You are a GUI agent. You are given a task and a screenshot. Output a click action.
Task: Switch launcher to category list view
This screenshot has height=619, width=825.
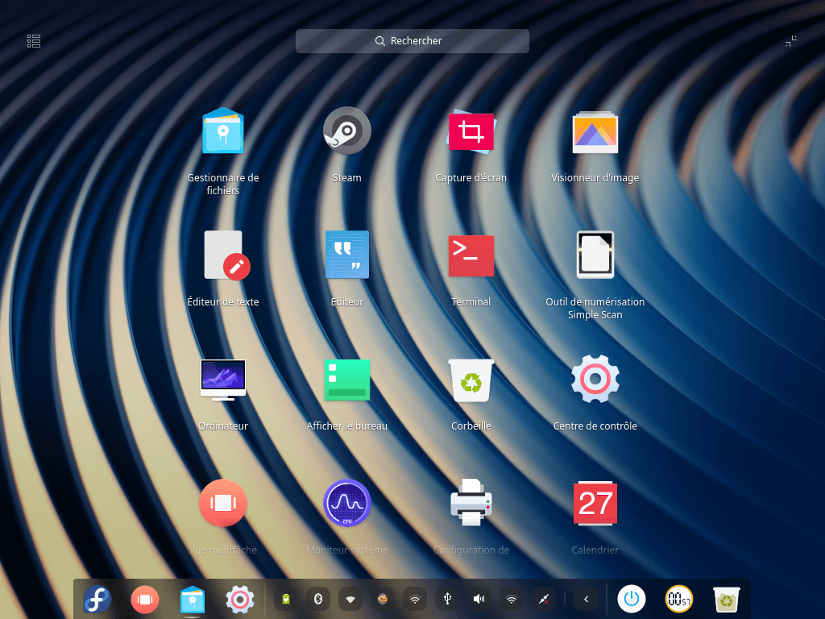click(x=34, y=41)
